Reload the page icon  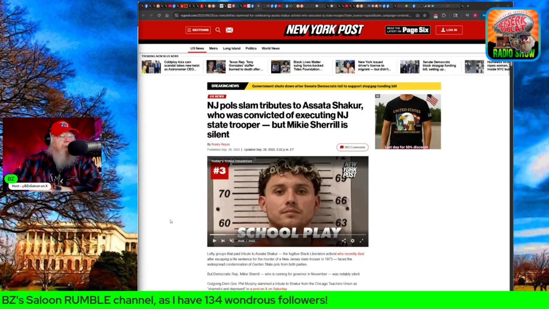[159, 15]
